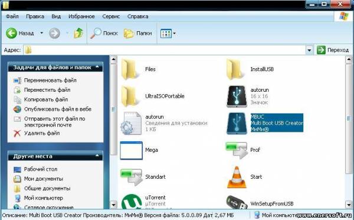Click the Shared Documents folder icon

(x=17, y=188)
